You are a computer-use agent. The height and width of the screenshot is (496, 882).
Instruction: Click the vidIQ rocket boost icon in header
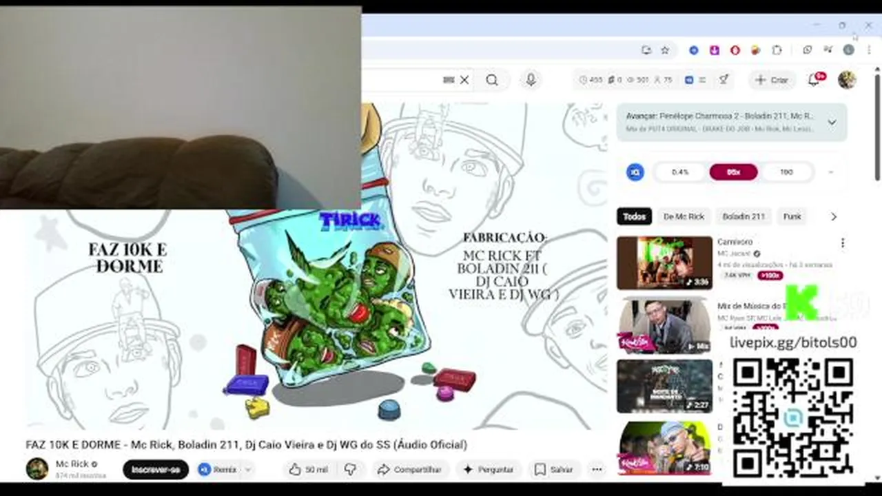(x=724, y=80)
